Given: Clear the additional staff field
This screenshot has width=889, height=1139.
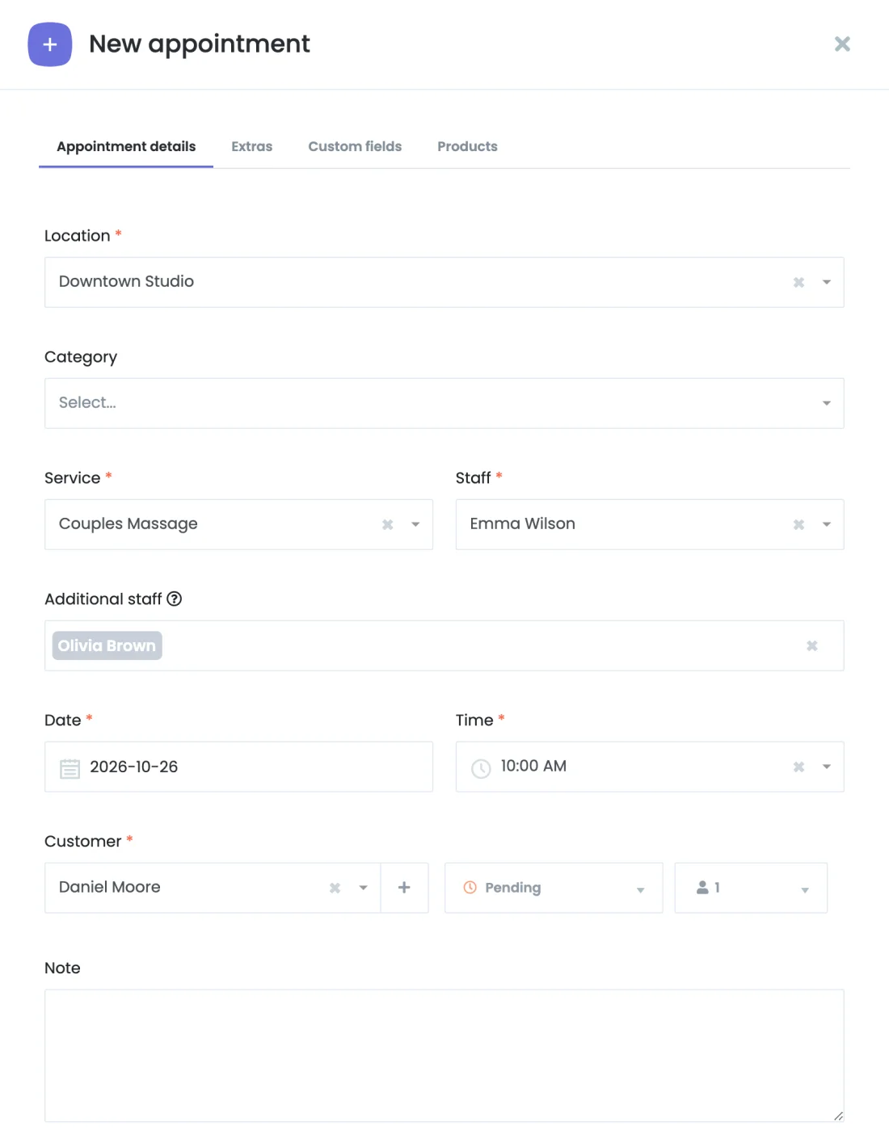Looking at the screenshot, I should coord(812,645).
